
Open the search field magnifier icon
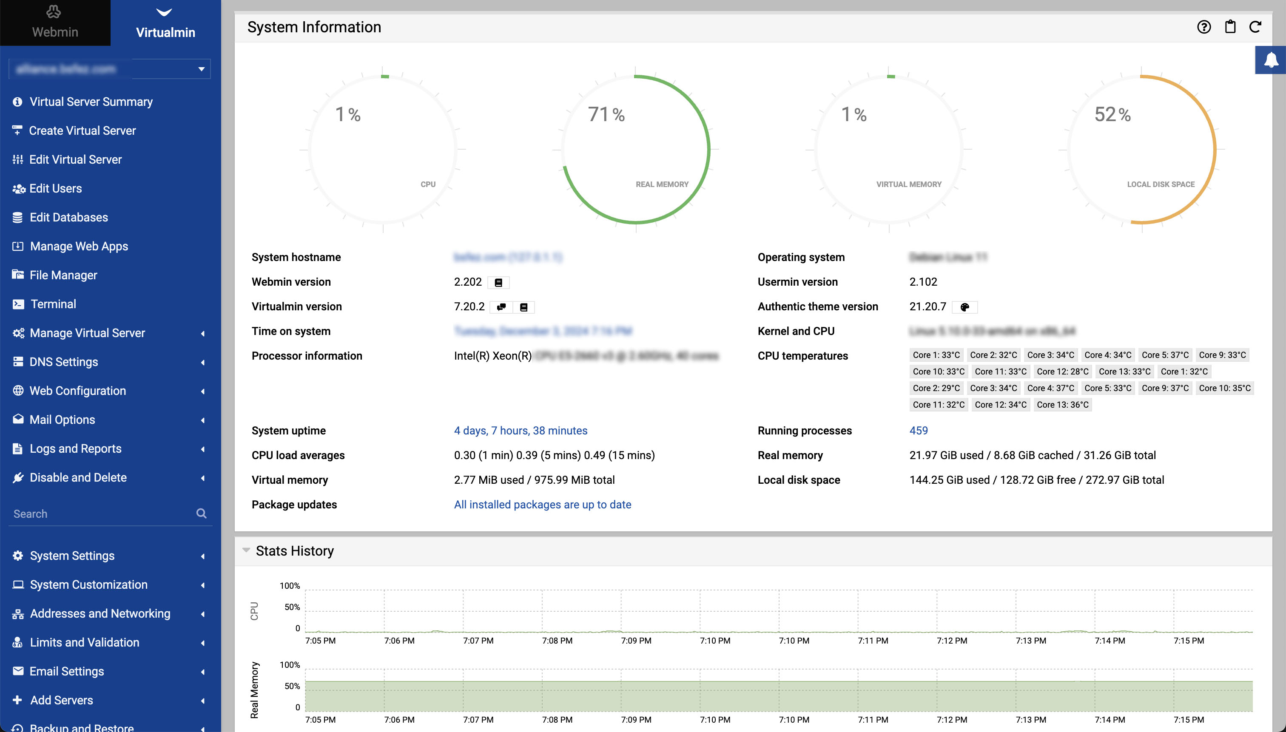point(201,514)
